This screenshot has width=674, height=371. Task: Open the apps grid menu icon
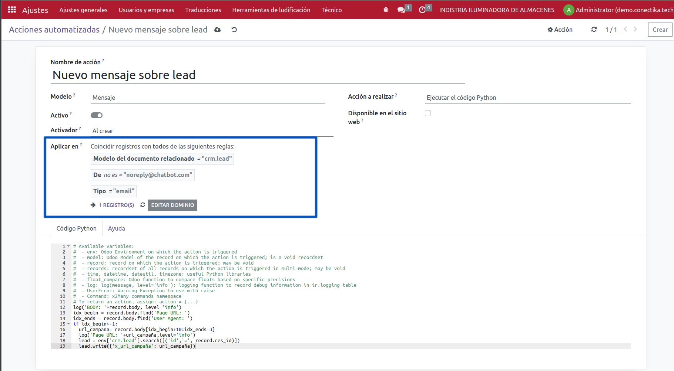pyautogui.click(x=12, y=10)
